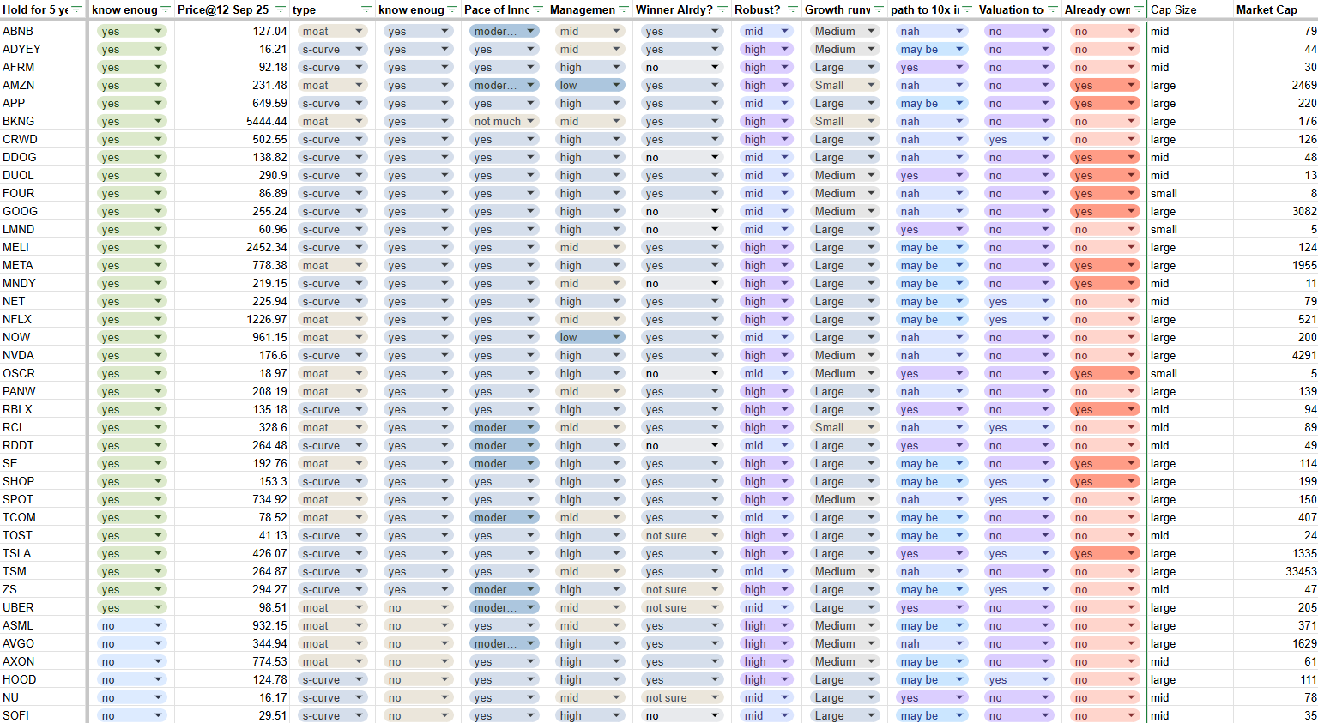This screenshot has width=1318, height=723.
Task: Expand META Already own dropdown showing yes
Action: tap(1131, 265)
